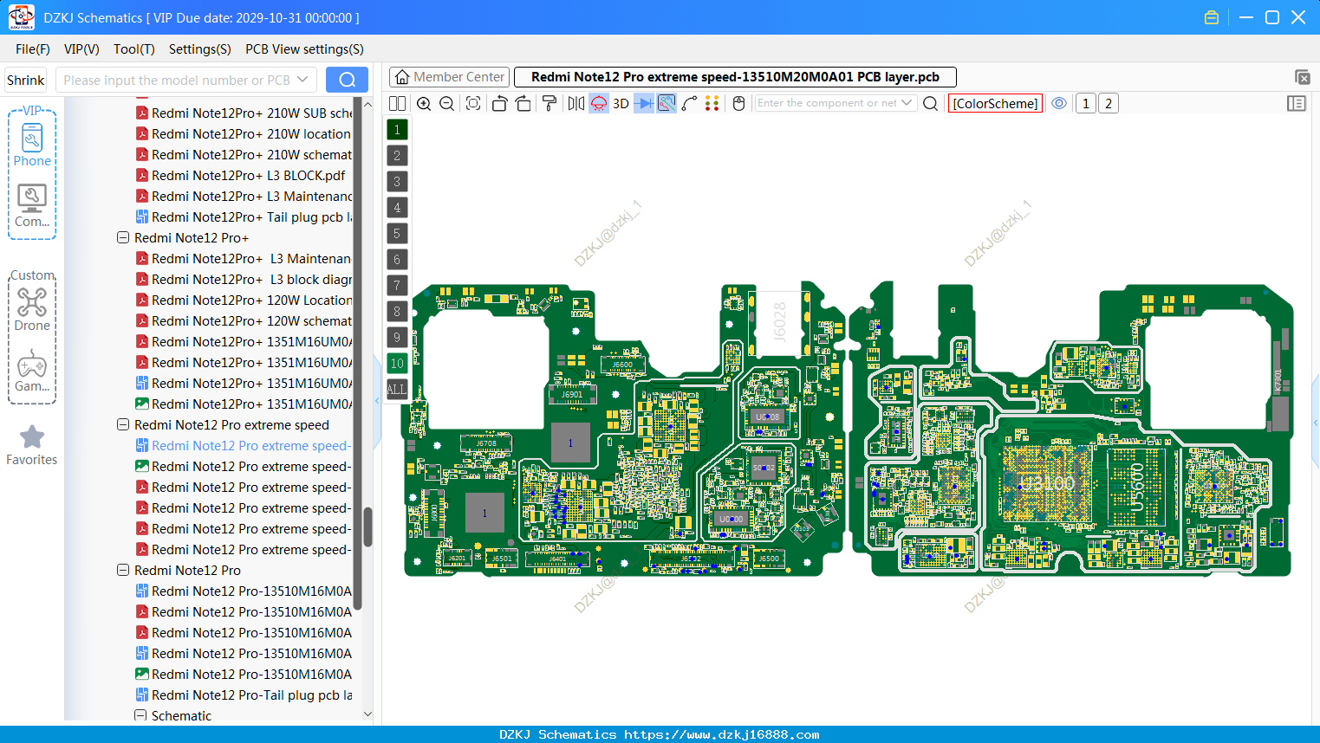Click the zoom in magnifier
The image size is (1320, 743).
point(424,103)
